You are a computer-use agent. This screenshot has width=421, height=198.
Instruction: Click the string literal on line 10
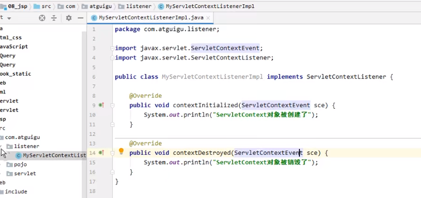[263, 115]
